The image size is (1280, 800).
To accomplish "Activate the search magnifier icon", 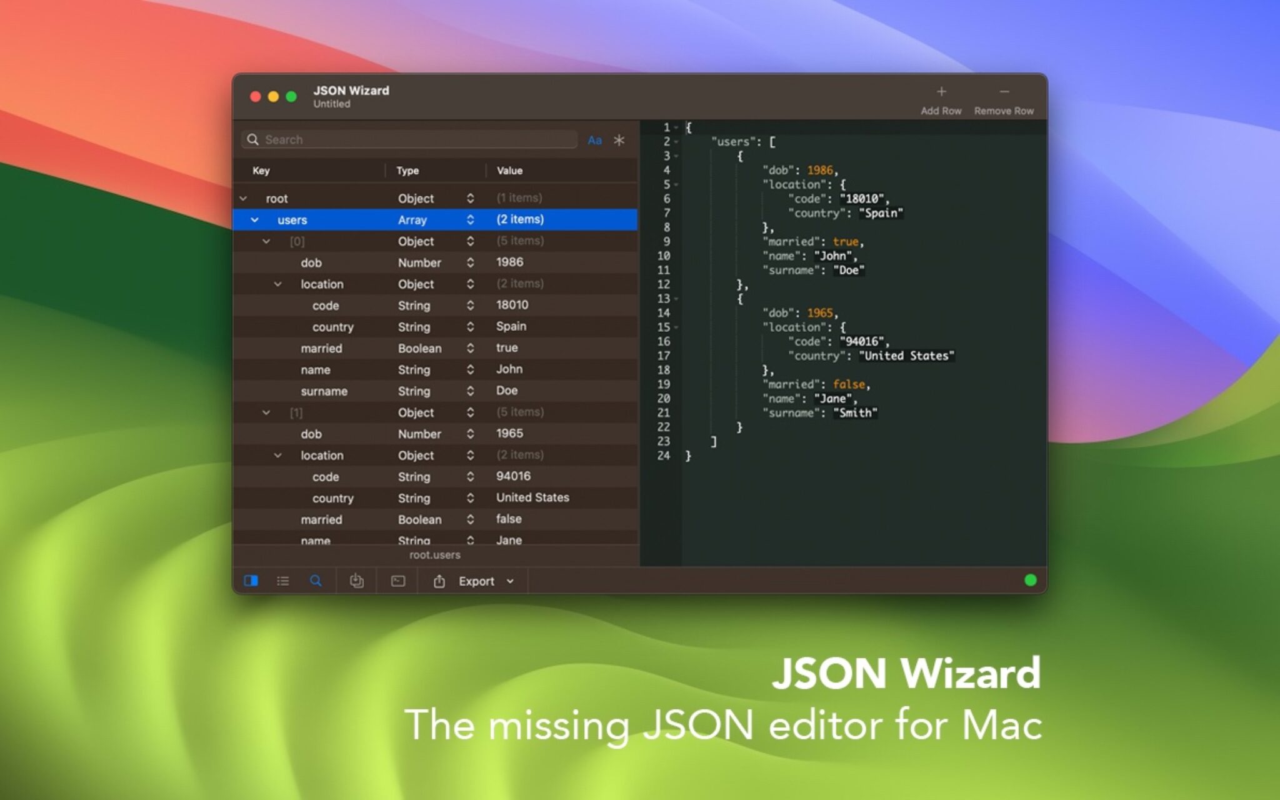I will click(x=316, y=581).
